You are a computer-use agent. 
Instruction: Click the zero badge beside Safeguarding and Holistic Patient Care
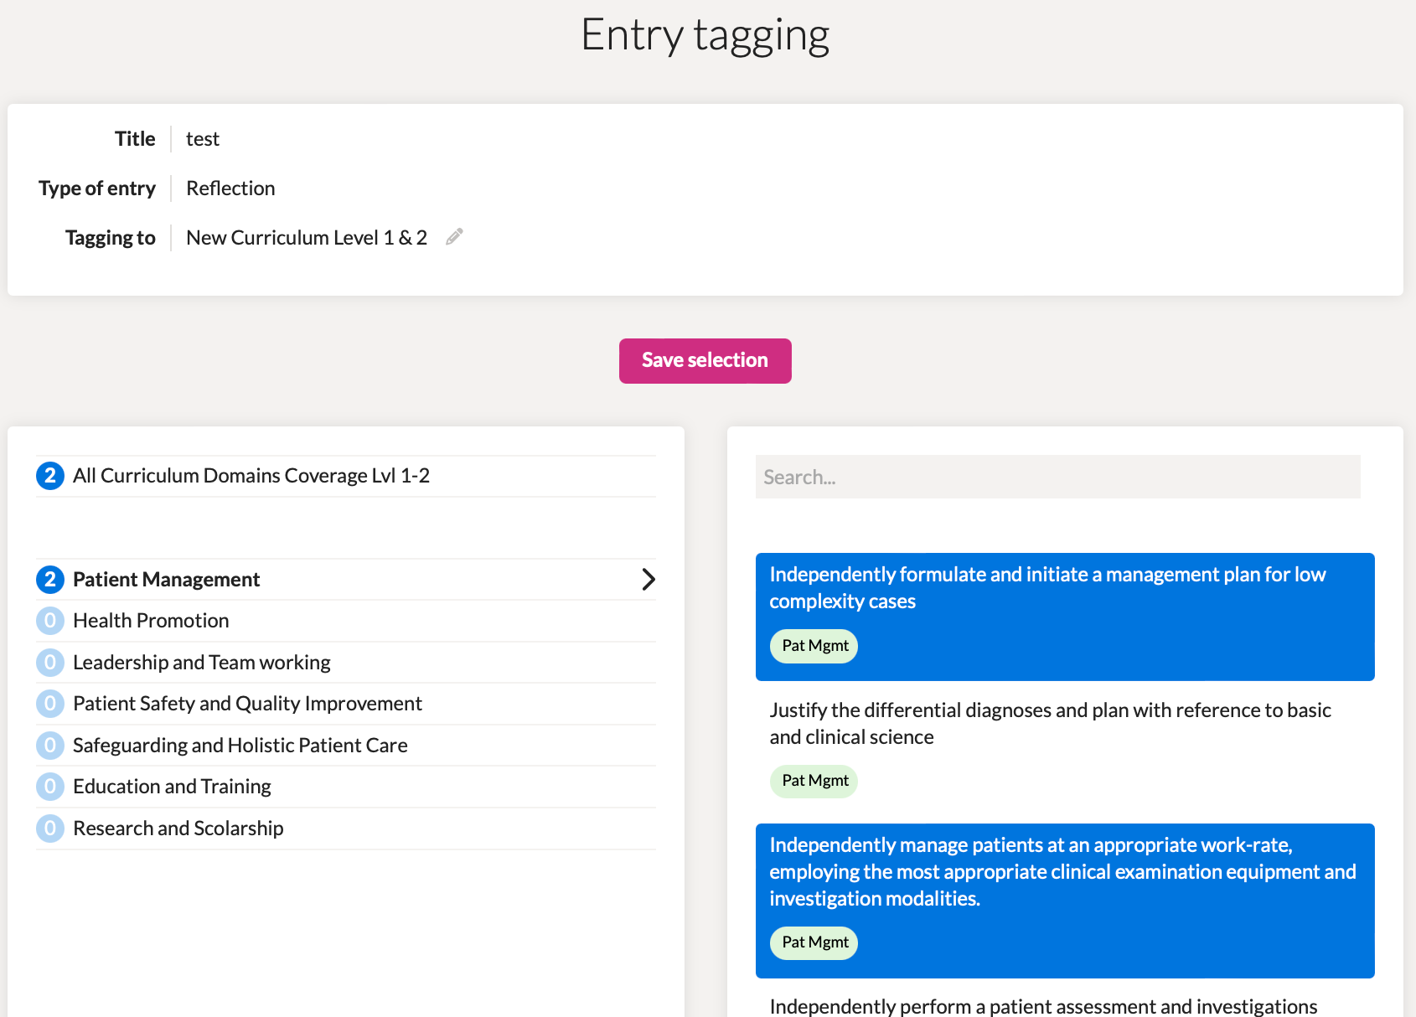point(50,746)
